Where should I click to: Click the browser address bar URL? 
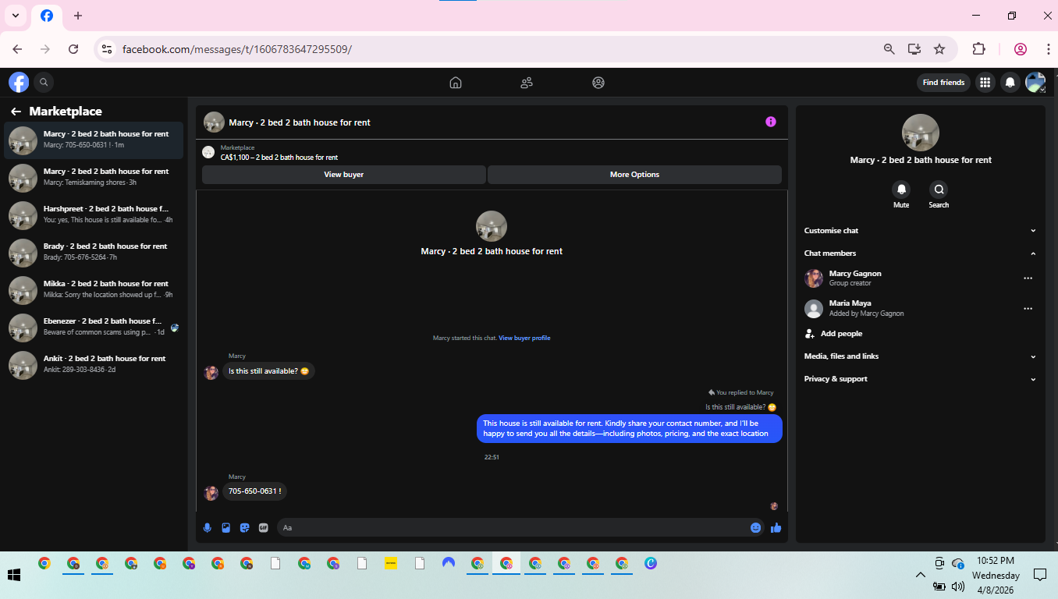(237, 49)
